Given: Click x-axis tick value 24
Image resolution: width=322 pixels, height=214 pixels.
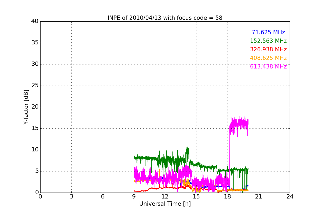Looking at the screenshot, I should point(290,197).
